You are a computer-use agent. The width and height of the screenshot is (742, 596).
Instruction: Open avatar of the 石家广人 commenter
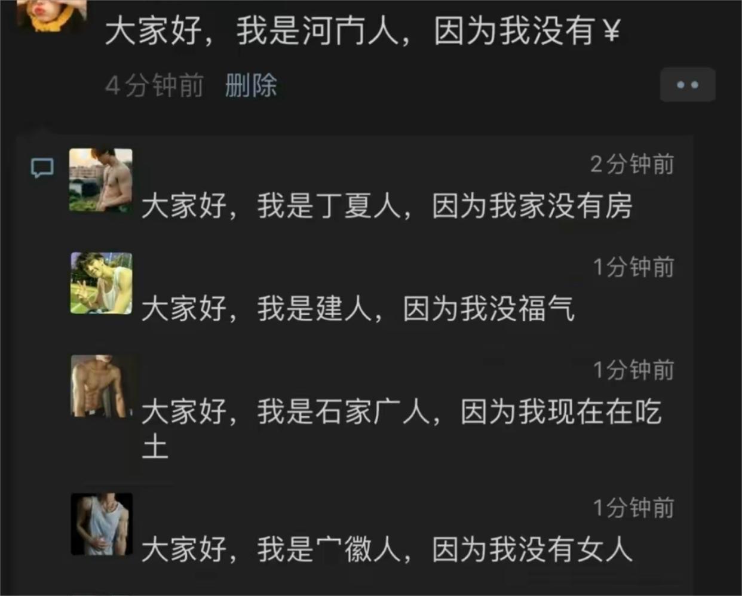point(101,386)
